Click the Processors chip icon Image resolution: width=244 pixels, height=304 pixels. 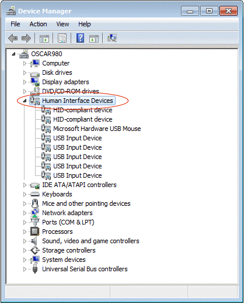point(35,232)
